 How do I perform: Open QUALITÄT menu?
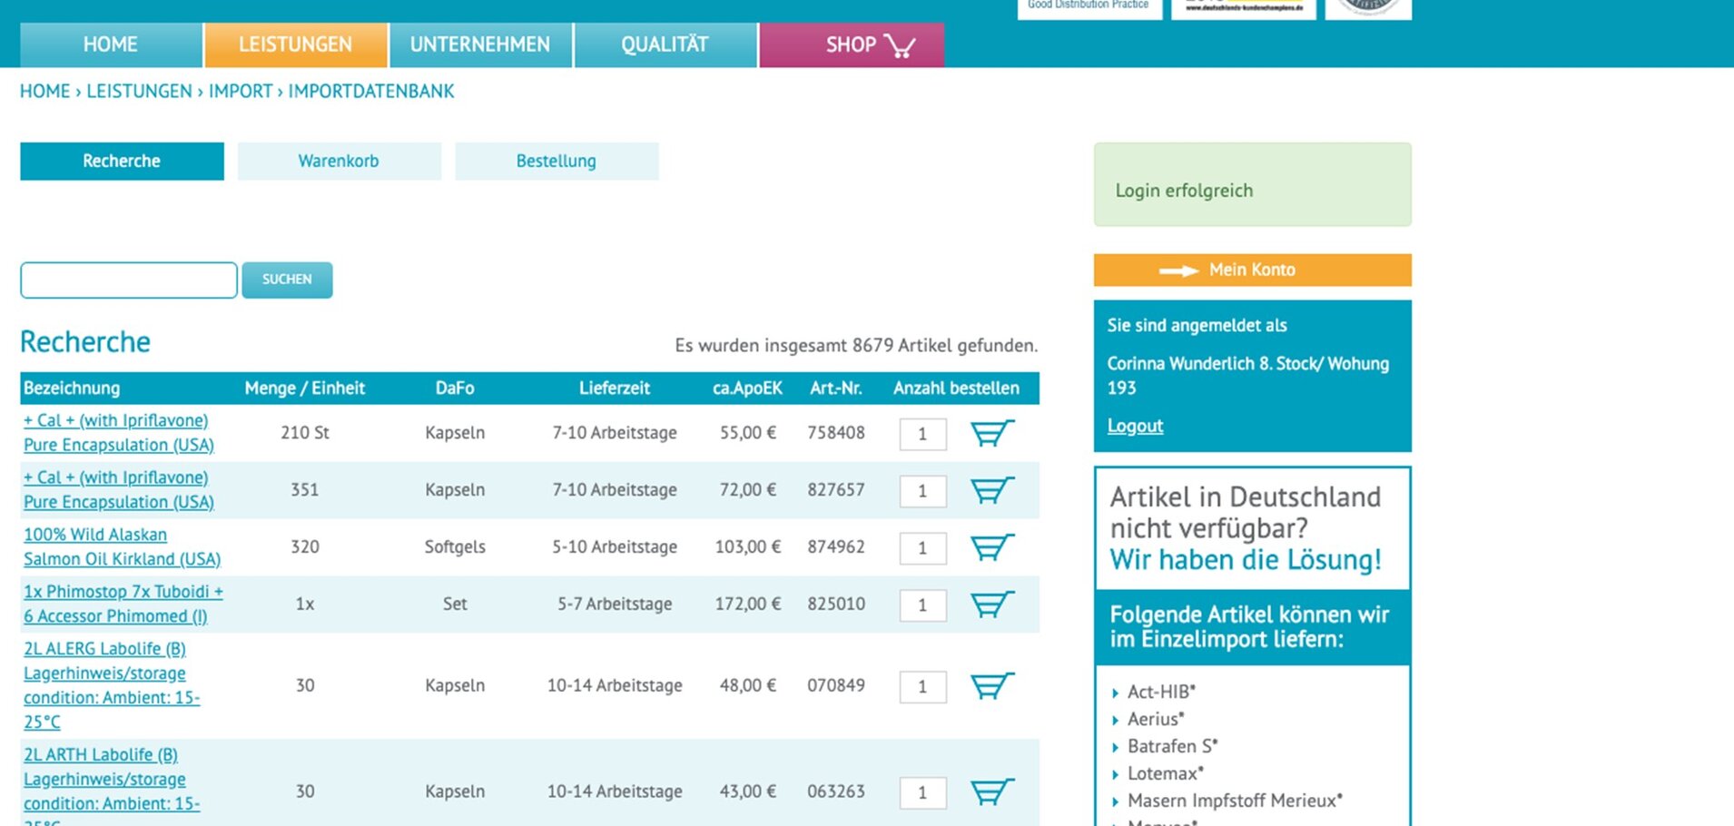665,44
